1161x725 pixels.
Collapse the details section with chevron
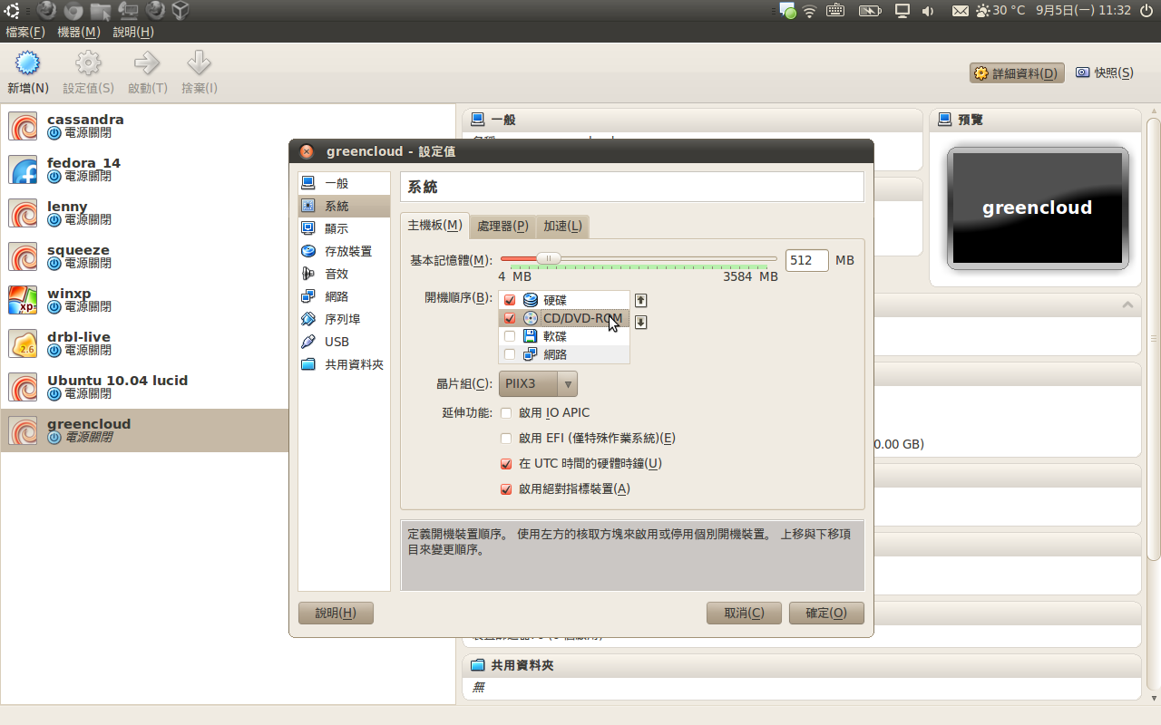coord(1128,305)
